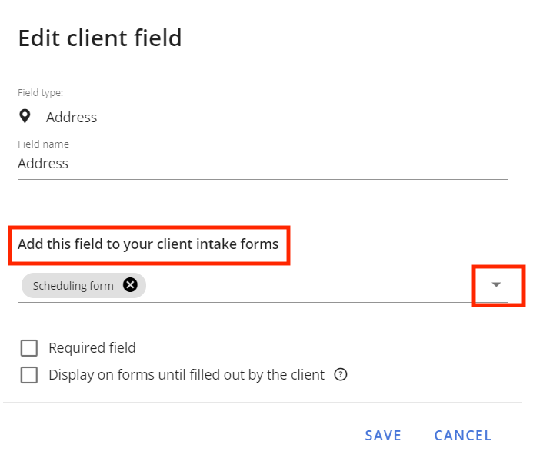Click the Address field type text
Image resolution: width=533 pixels, height=458 pixels.
click(72, 118)
